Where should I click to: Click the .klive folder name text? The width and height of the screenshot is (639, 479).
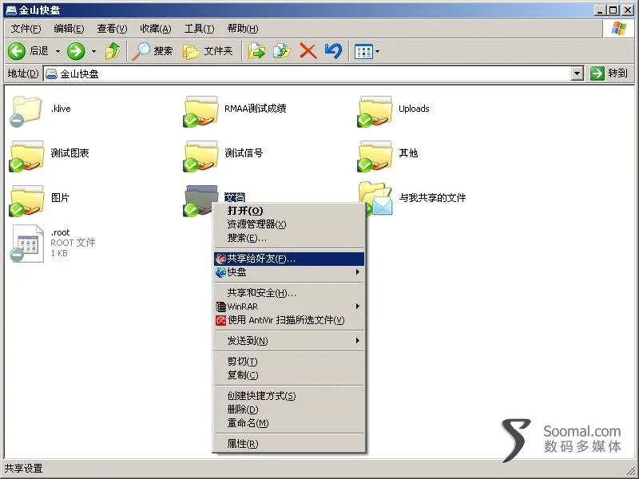pos(61,109)
